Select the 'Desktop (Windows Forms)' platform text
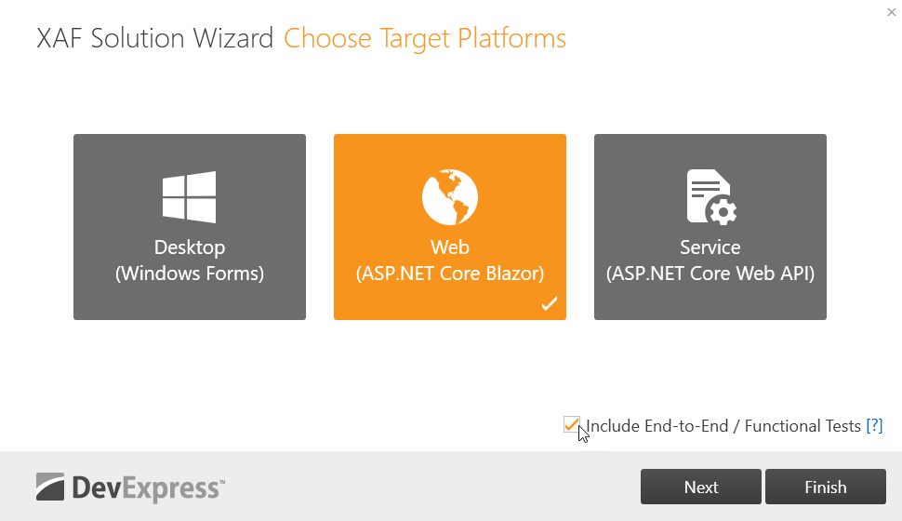 [x=190, y=260]
